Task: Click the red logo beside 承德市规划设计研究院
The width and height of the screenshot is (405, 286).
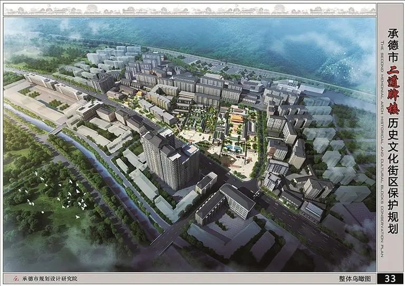Action: coord(16,279)
